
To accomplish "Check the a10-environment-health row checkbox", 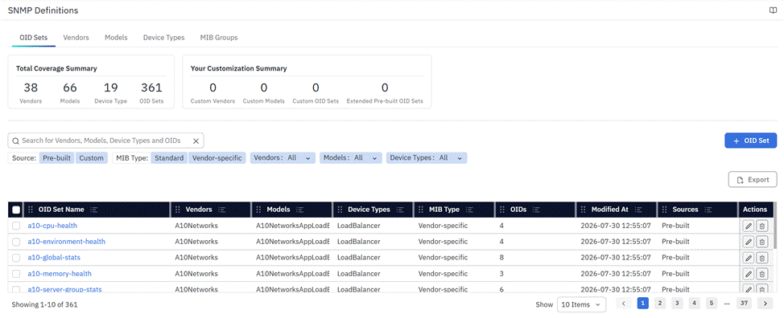I will (16, 242).
